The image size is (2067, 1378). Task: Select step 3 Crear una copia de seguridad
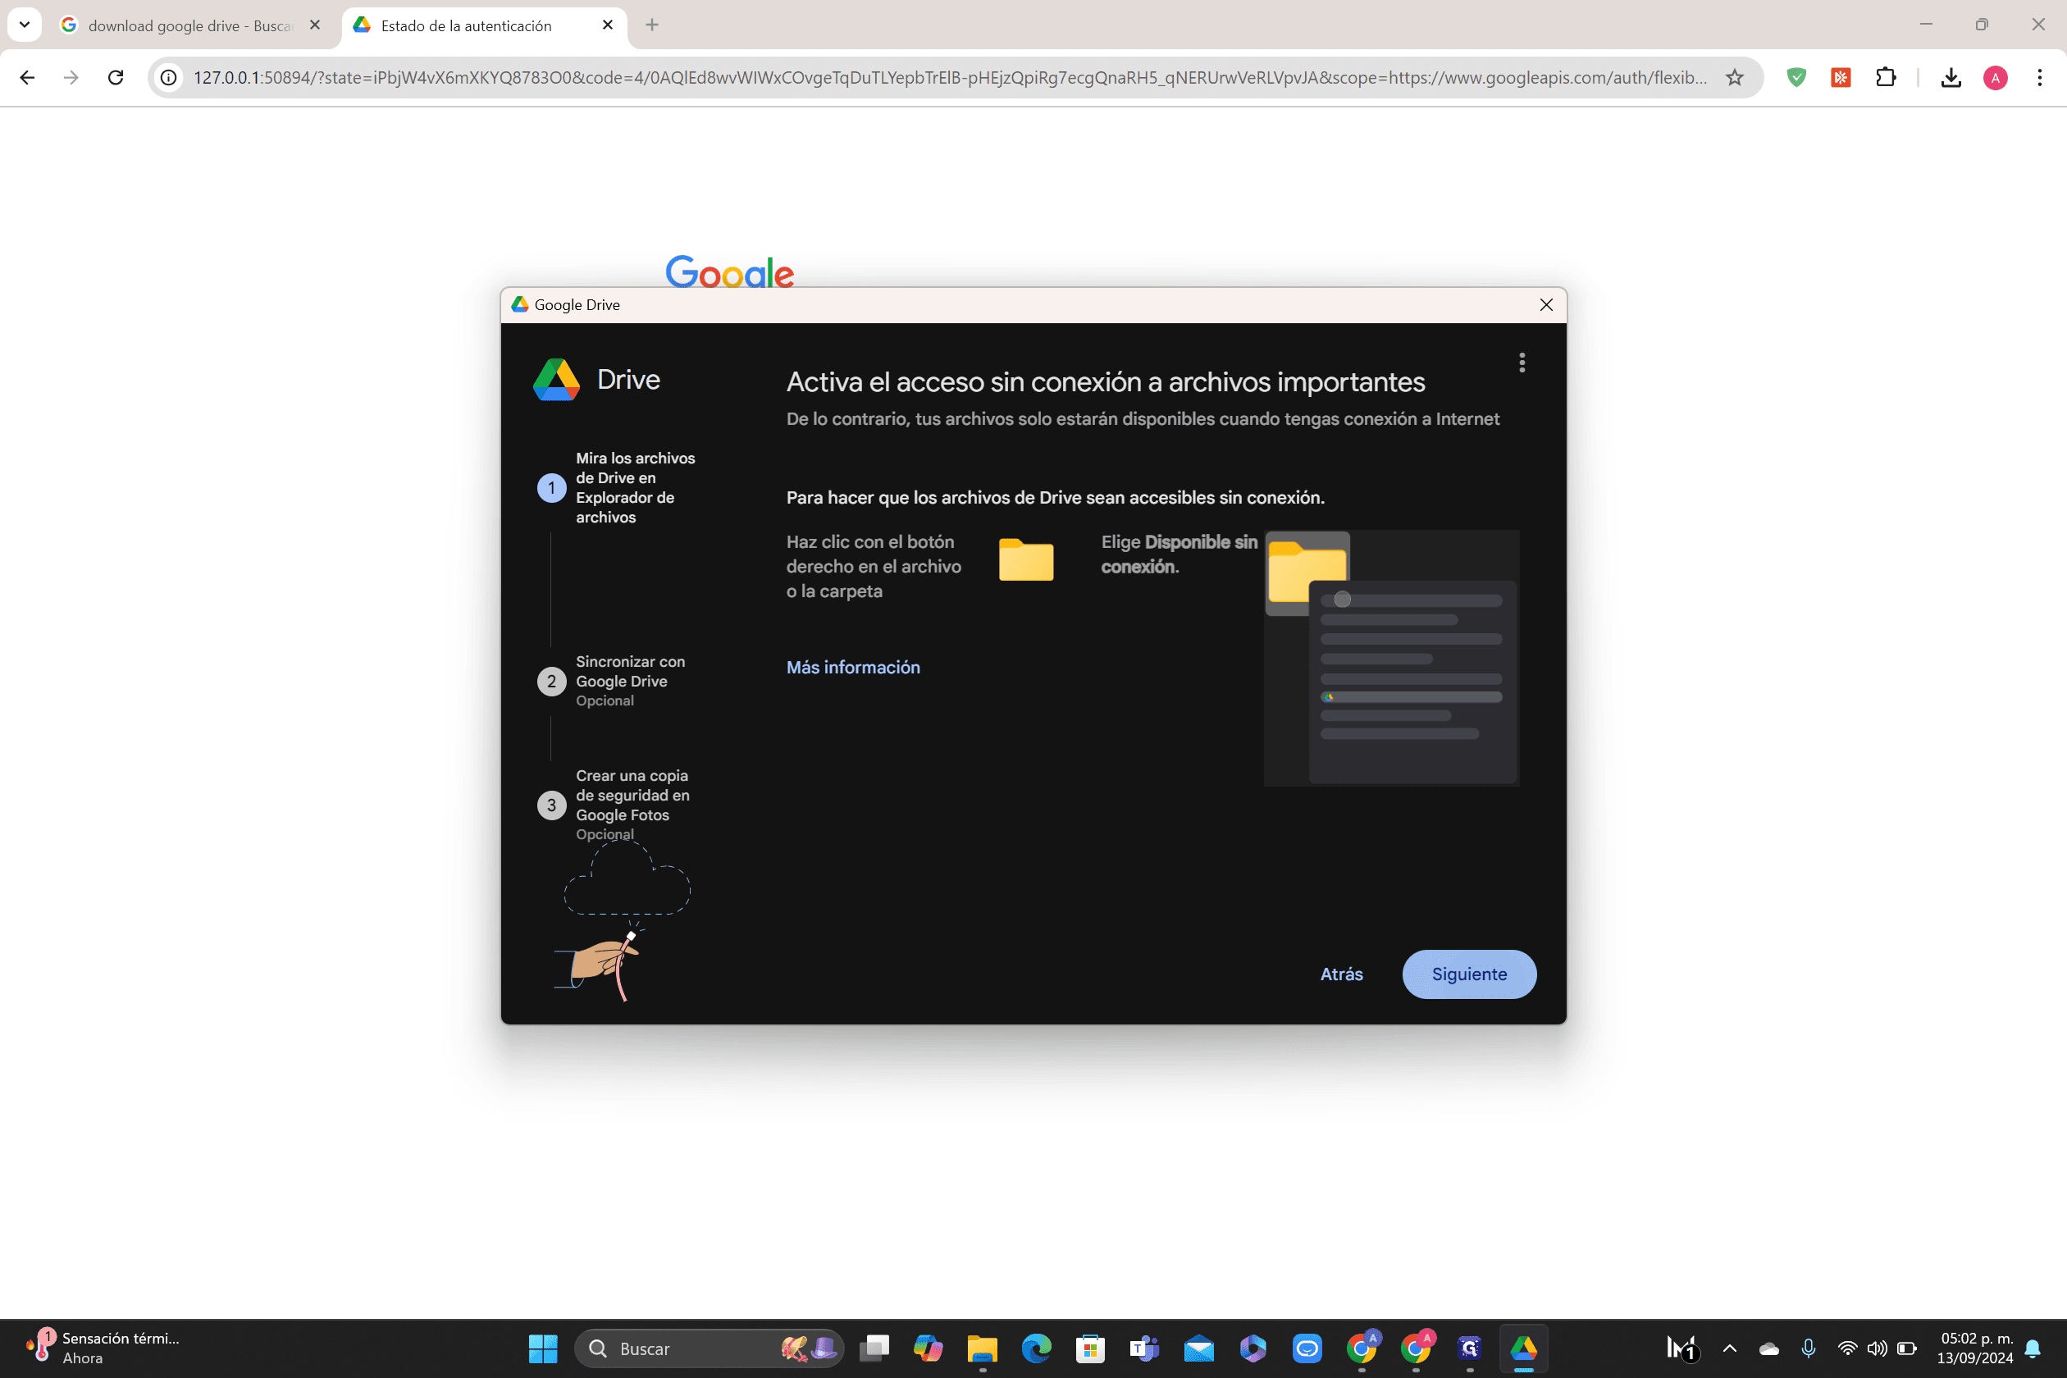pyautogui.click(x=615, y=805)
